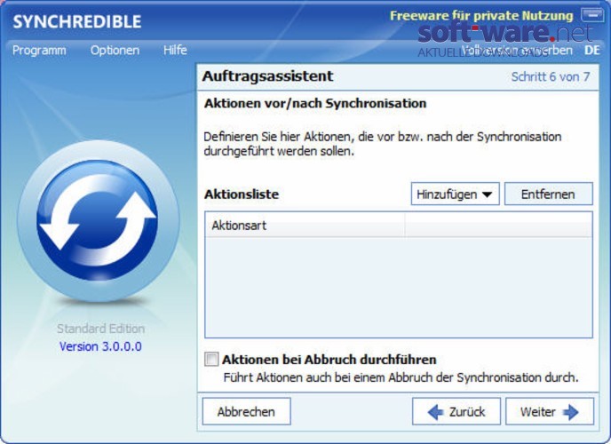Enable Aktionen bei Abbruch durchführen checkbox
The height and width of the screenshot is (444, 611).
[x=211, y=359]
